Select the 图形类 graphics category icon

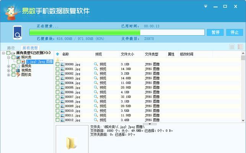[x=18, y=75]
